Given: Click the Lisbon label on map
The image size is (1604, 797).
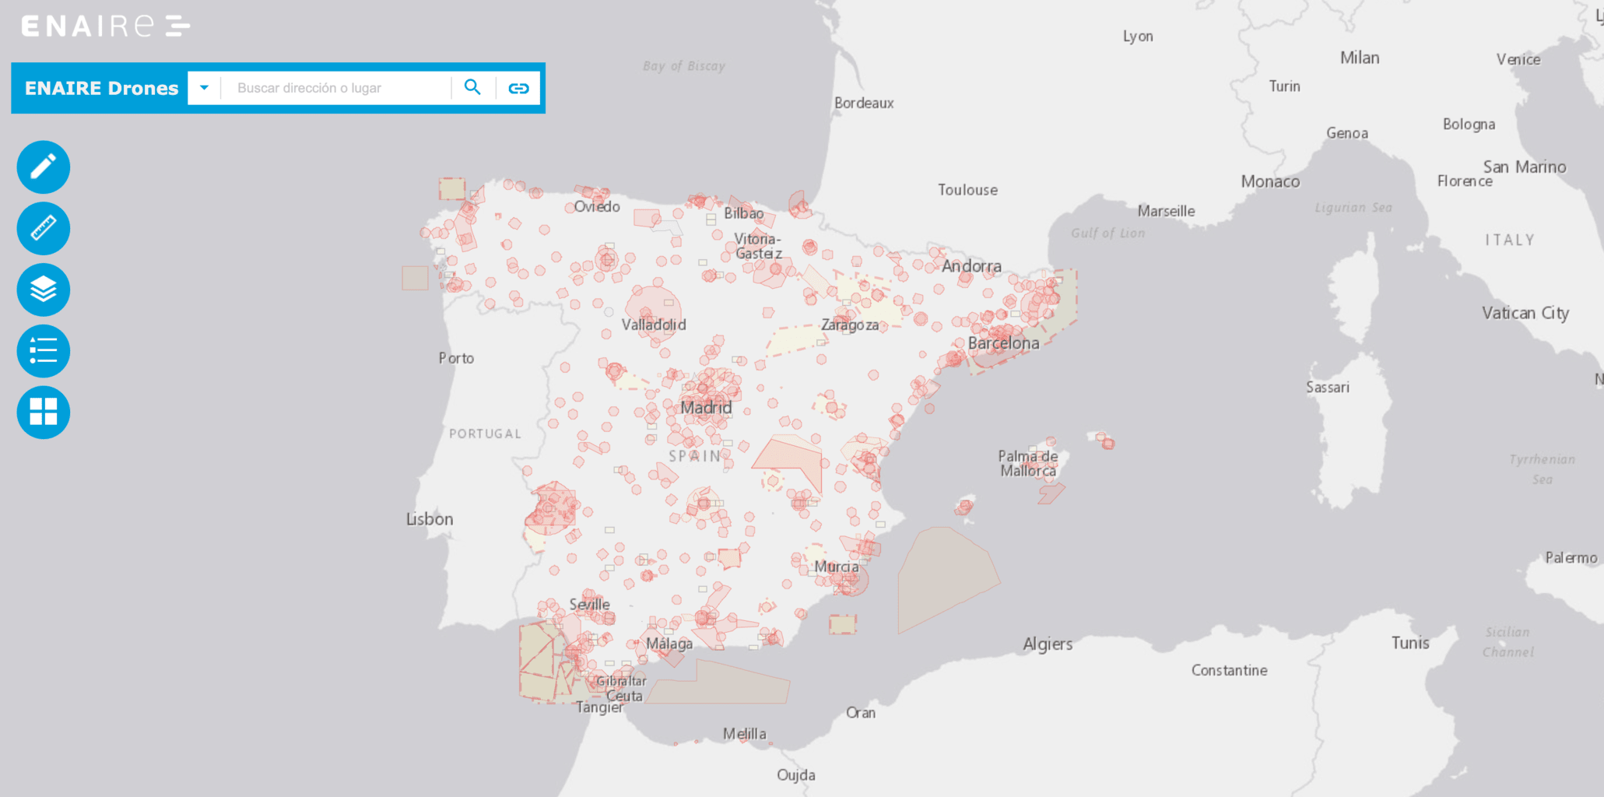Looking at the screenshot, I should tap(430, 519).
